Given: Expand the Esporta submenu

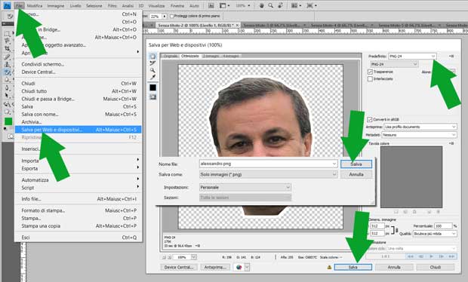Looking at the screenshot, I should 79,168.
